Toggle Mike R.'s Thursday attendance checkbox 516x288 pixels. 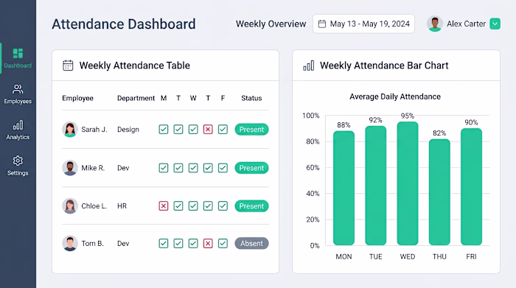point(208,168)
